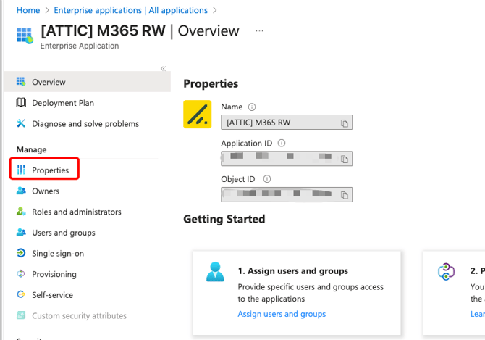Image resolution: width=485 pixels, height=340 pixels.
Task: Click the info icon beside Name
Action: point(252,107)
